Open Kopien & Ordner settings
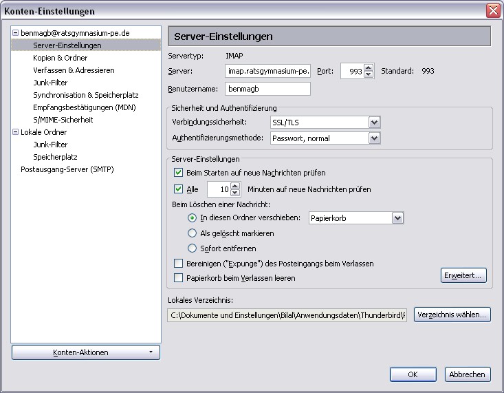Viewport: 504px width, 393px height. click(60, 58)
